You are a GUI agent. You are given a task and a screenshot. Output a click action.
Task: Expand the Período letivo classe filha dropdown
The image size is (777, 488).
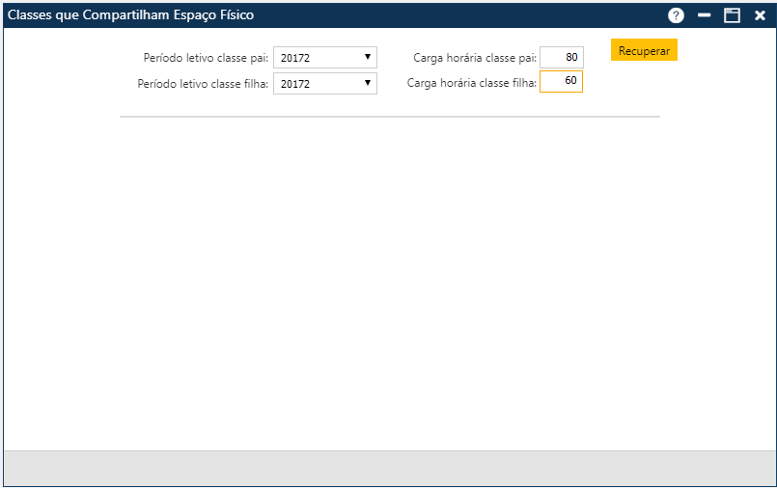point(324,84)
